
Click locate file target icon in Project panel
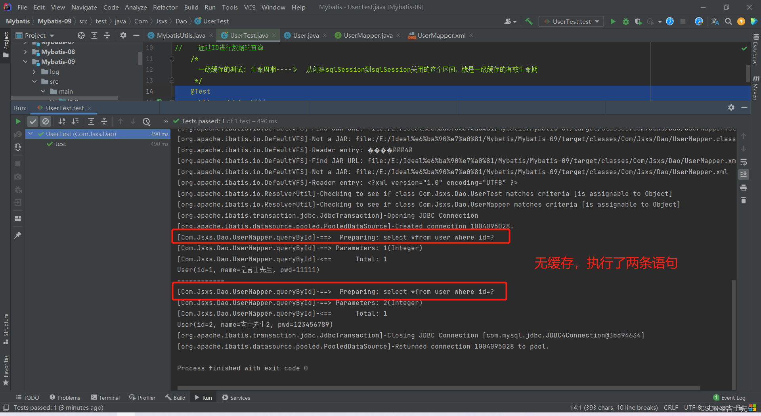pos(81,35)
